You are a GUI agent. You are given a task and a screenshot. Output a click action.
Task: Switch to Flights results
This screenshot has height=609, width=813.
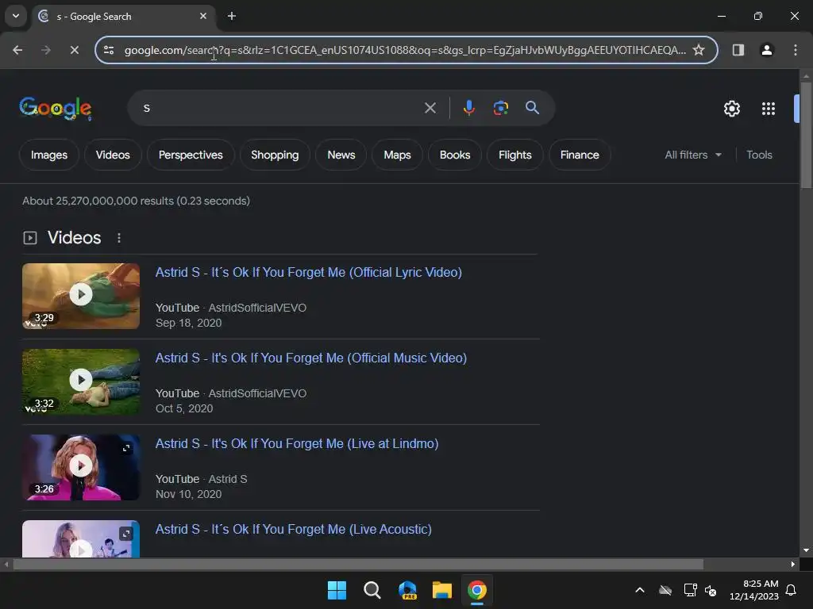click(x=514, y=155)
